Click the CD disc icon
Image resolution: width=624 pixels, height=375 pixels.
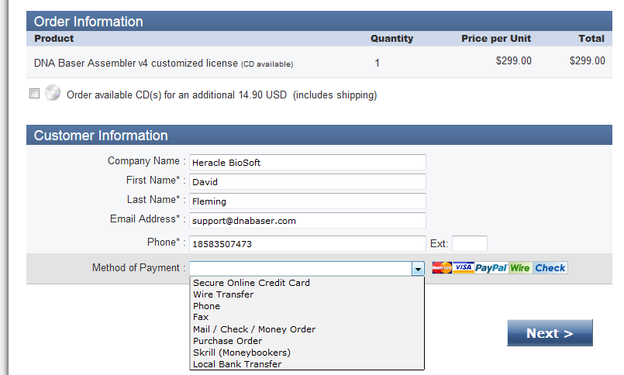[x=53, y=93]
